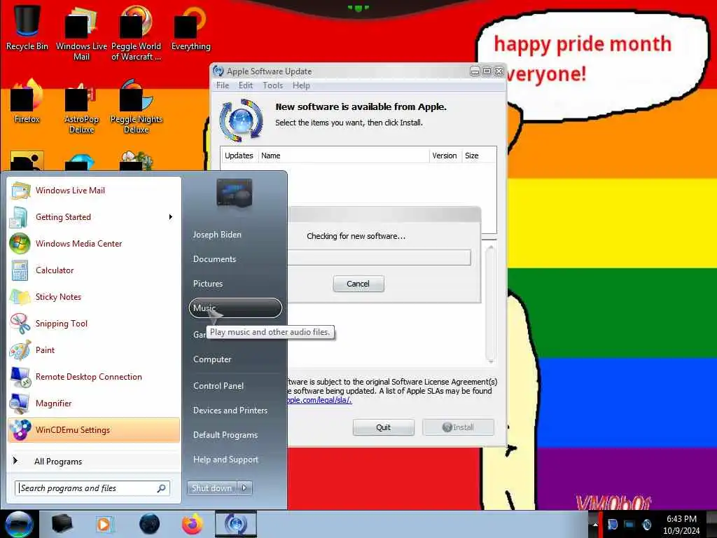Open Remote Desktop Connection from Start menu
The width and height of the screenshot is (717, 538).
pyautogui.click(x=95, y=376)
